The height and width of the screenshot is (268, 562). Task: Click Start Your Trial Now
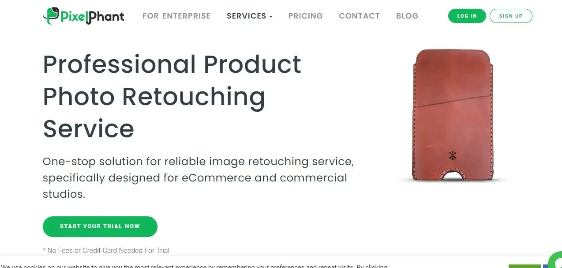[x=100, y=226]
